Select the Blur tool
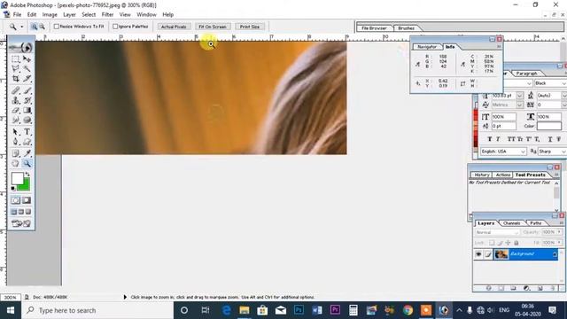Image resolution: width=567 pixels, height=319 pixels. click(x=16, y=120)
